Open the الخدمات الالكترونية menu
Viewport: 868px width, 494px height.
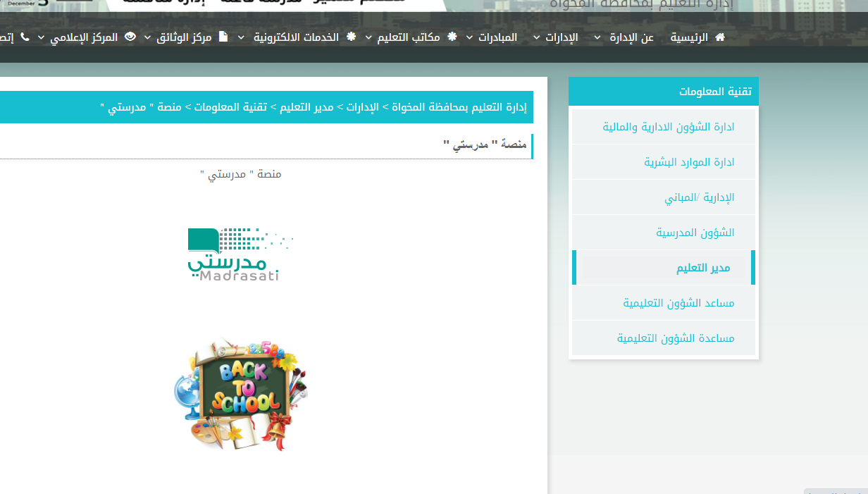(296, 37)
